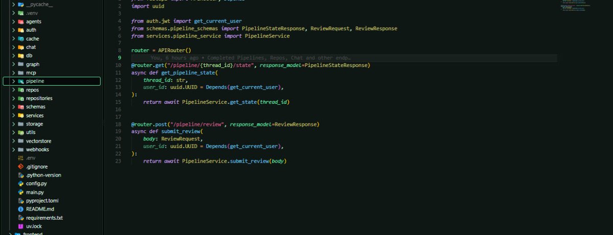Image resolution: width=613 pixels, height=235 pixels.
Task: Click the chat folder icon
Action: [x=21, y=47]
